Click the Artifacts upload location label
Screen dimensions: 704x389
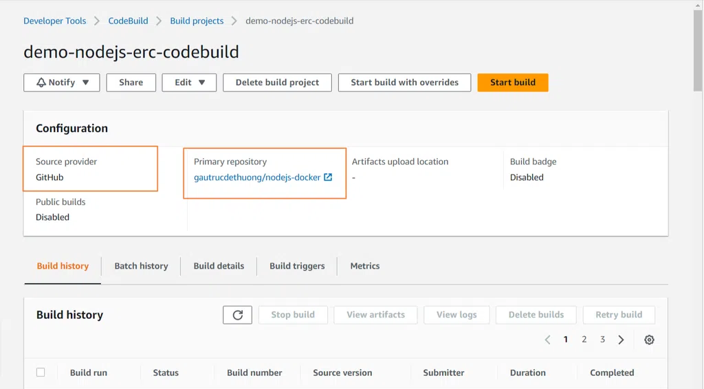click(x=400, y=162)
